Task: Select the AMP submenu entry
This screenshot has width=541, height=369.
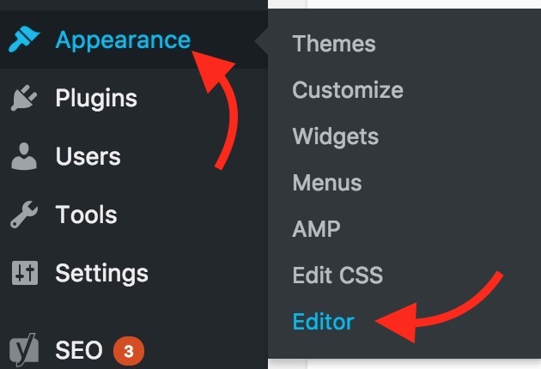Action: coord(316,229)
